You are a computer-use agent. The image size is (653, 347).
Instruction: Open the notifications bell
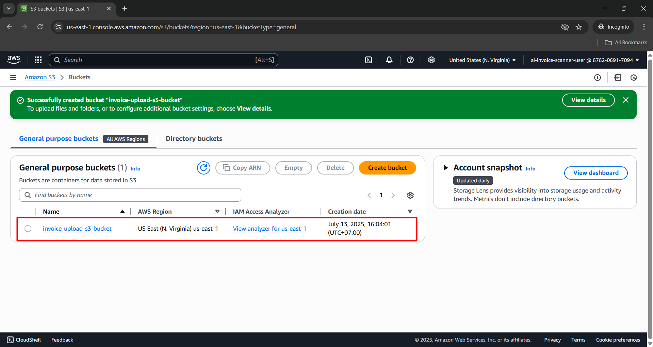click(389, 60)
